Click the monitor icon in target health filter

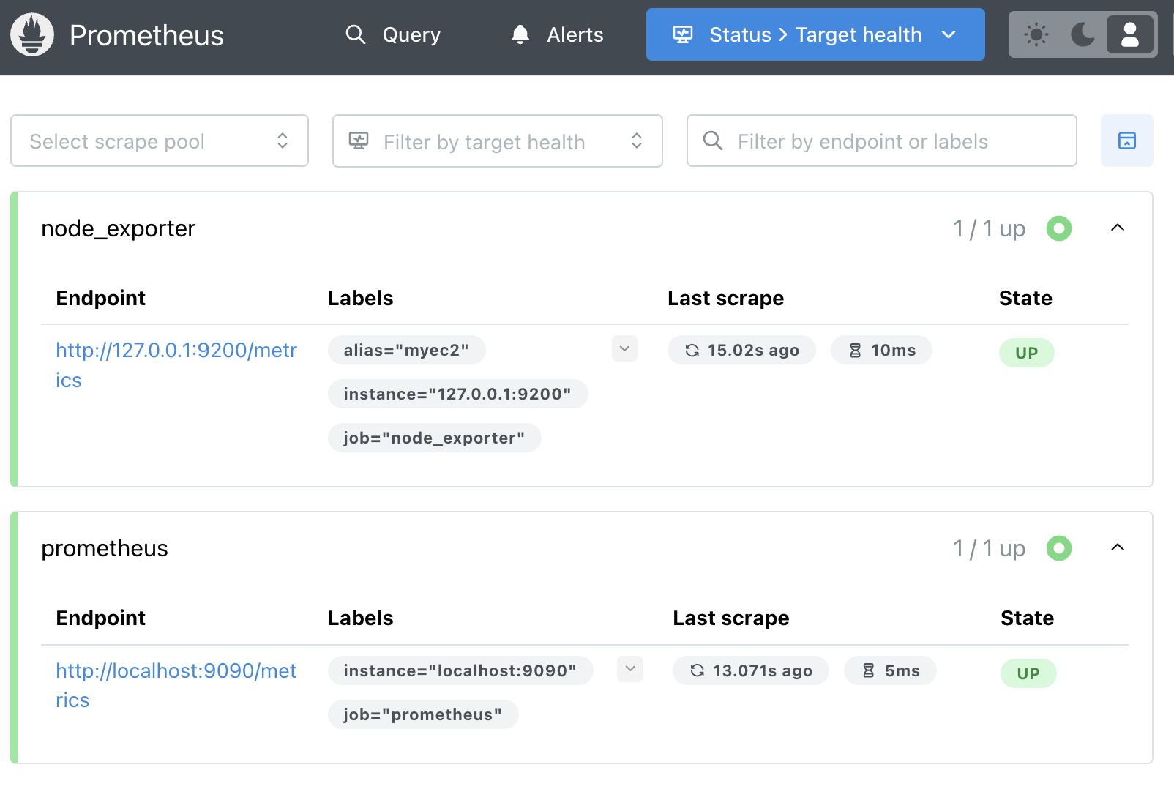click(x=359, y=141)
